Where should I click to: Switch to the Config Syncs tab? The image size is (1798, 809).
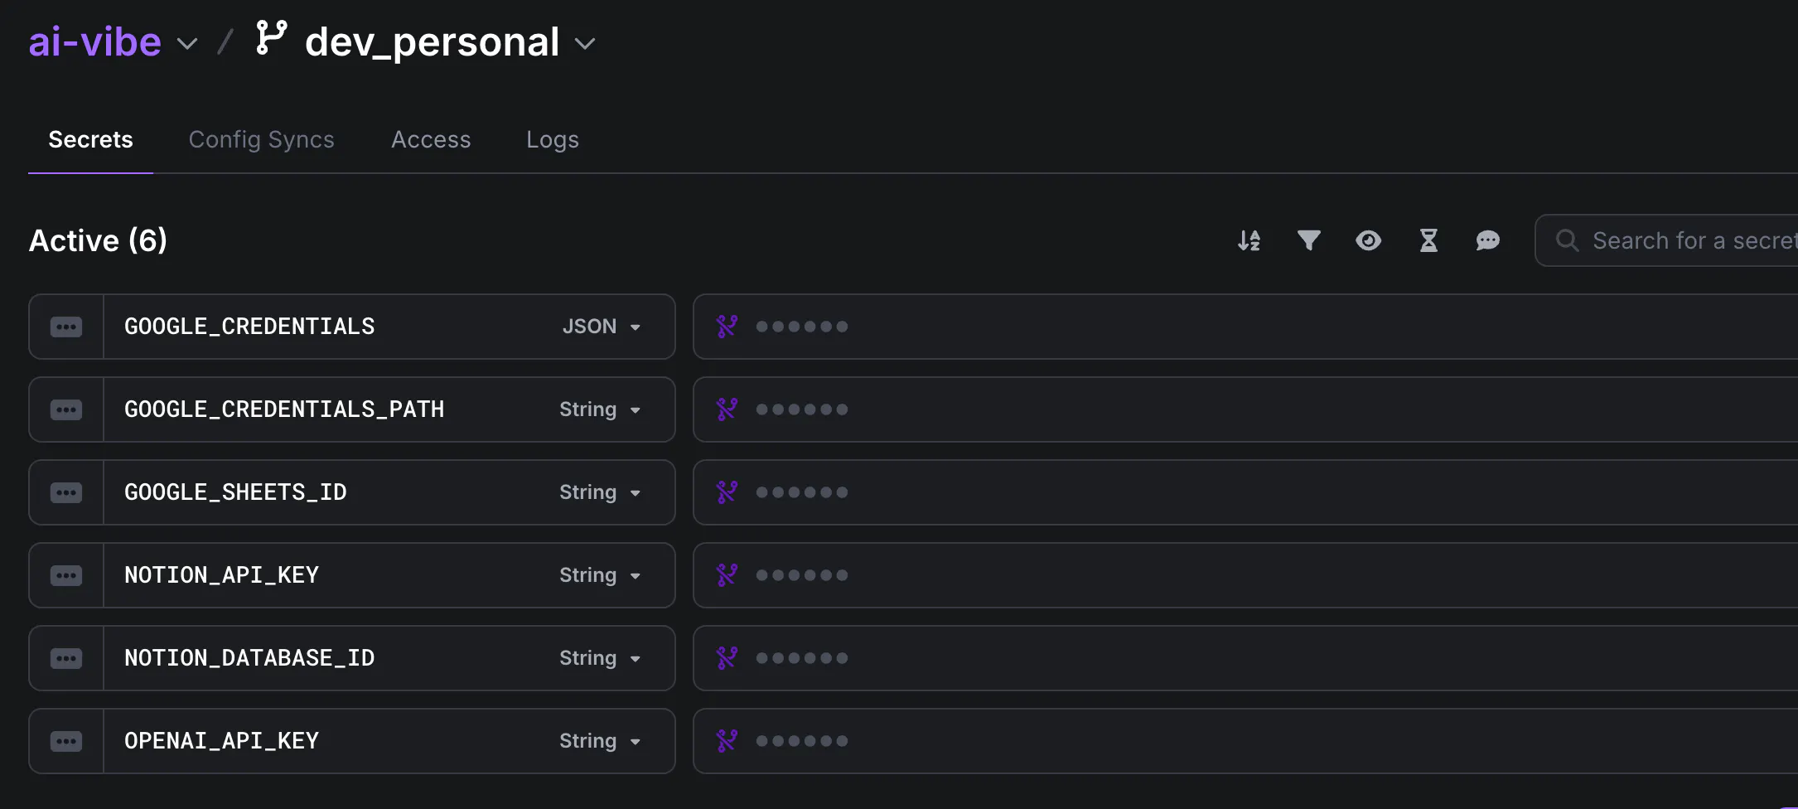(x=262, y=139)
